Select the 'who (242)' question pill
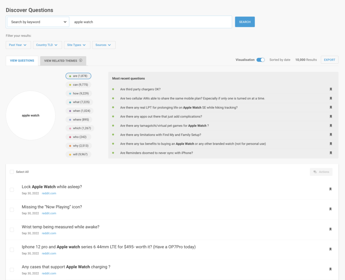 pyautogui.click(x=78, y=137)
